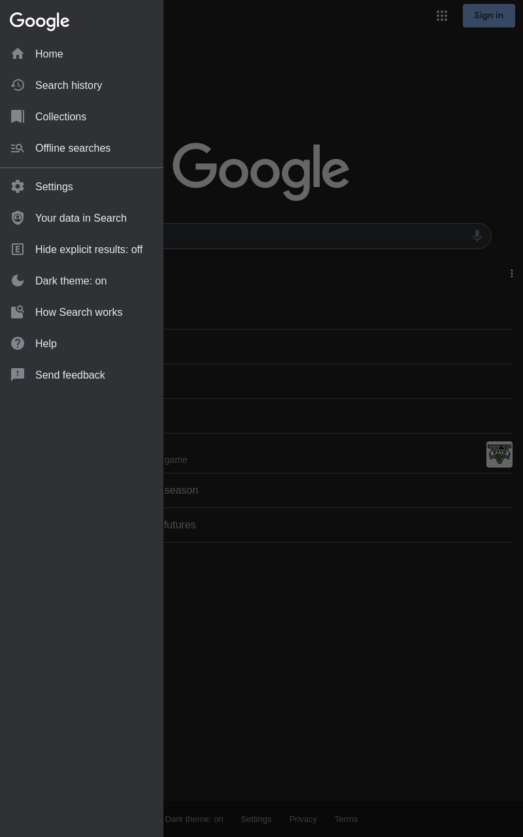Click inside the Google search box
The height and width of the screenshot is (837, 523).
(x=314, y=236)
